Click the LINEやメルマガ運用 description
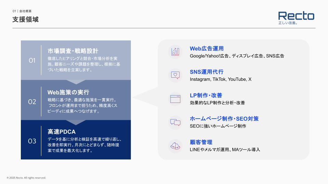 click(225, 150)
